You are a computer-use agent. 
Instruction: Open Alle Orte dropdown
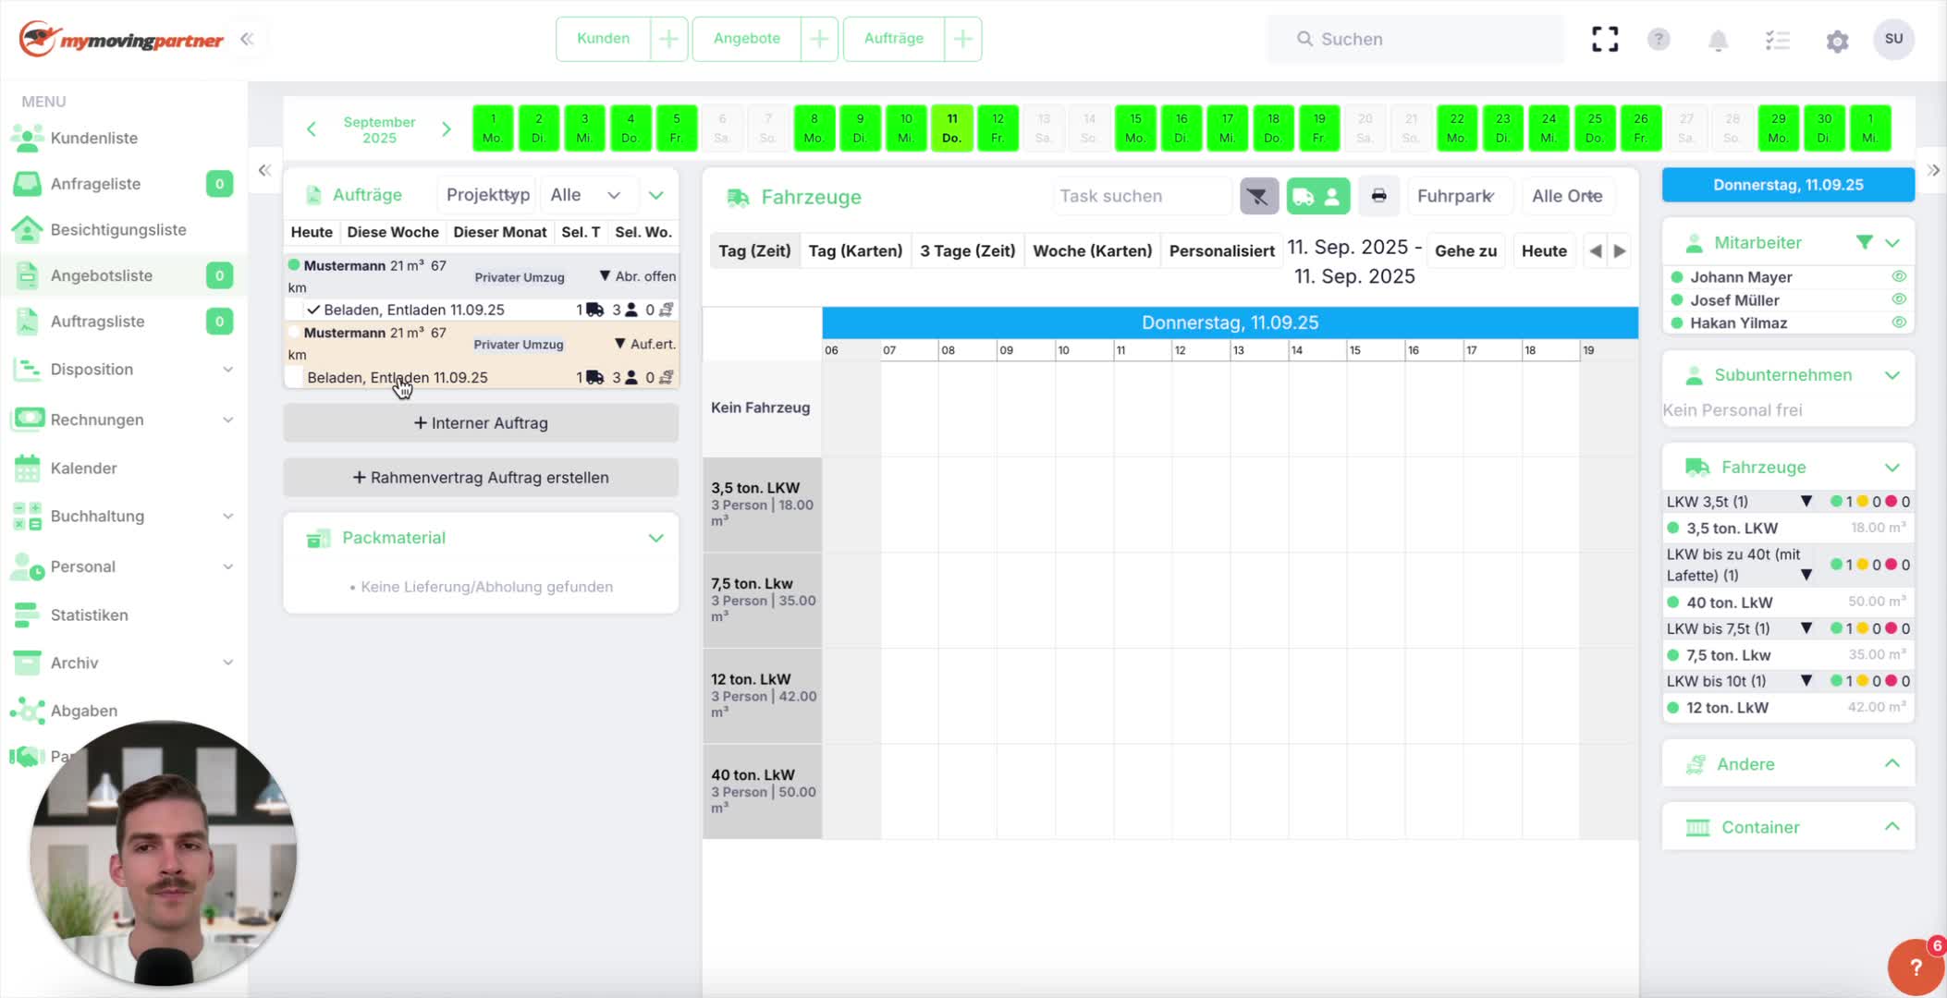(x=1567, y=196)
